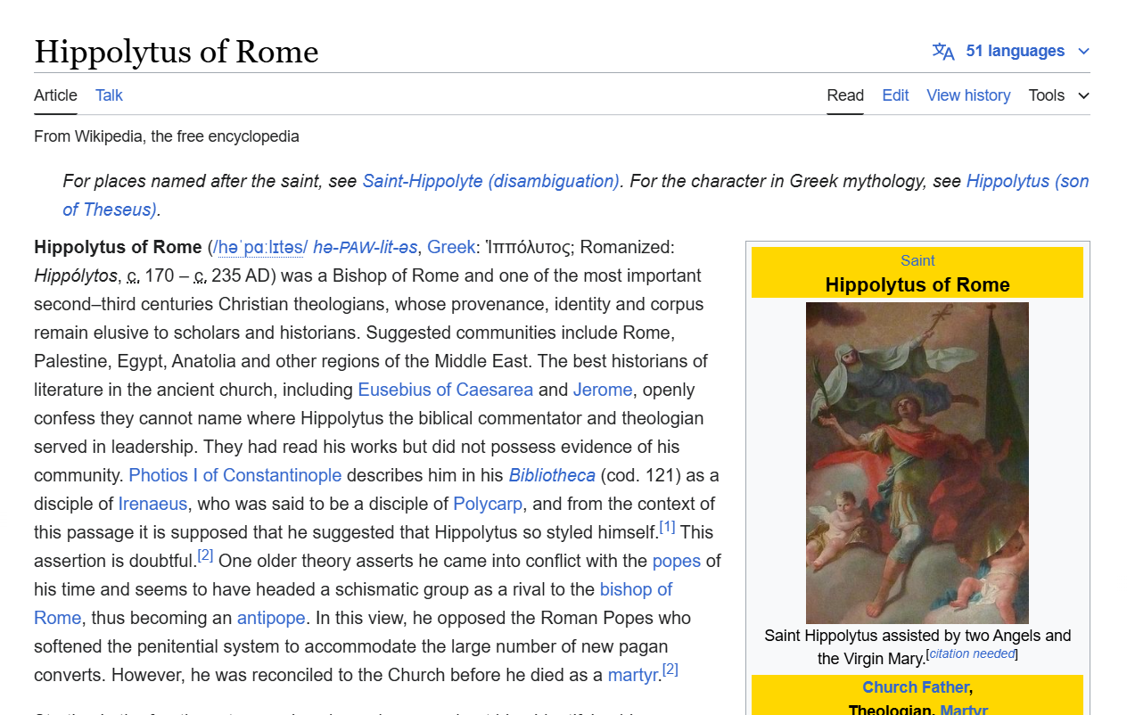This screenshot has width=1127, height=715.
Task: Click the 'c.' abbreviation before 235 AD
Action: pos(201,275)
